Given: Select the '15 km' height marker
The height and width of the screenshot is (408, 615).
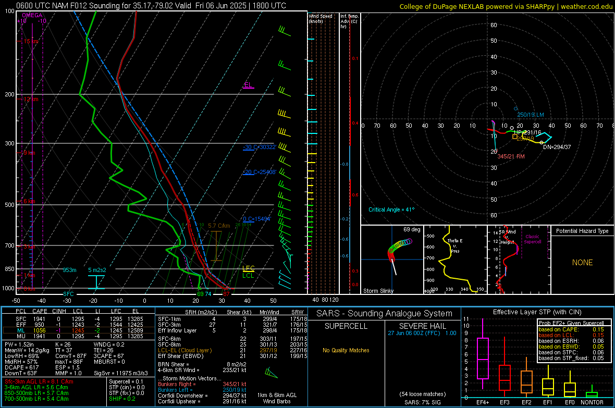Looking at the screenshot, I should pyautogui.click(x=31, y=41).
